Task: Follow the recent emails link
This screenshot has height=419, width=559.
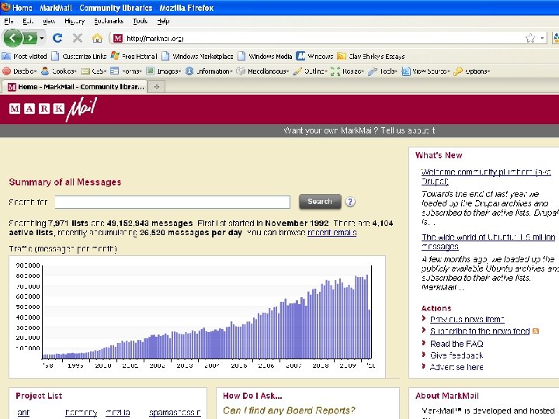Action: pos(332,233)
